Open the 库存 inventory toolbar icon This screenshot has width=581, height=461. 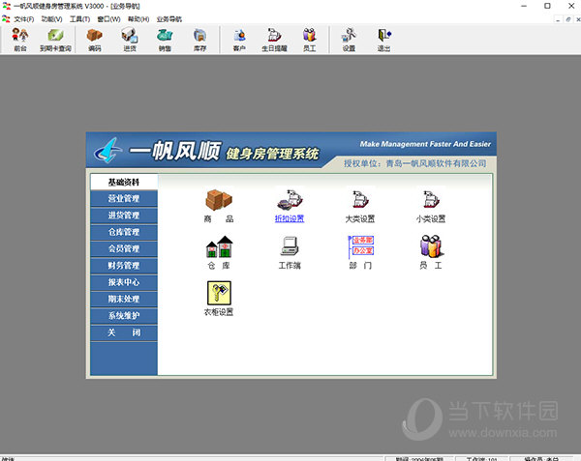tap(199, 40)
